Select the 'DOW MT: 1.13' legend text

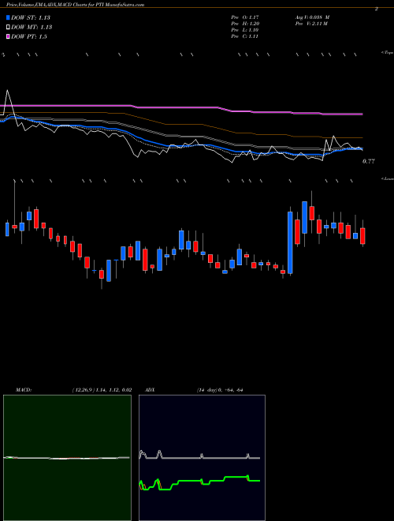tap(32, 28)
